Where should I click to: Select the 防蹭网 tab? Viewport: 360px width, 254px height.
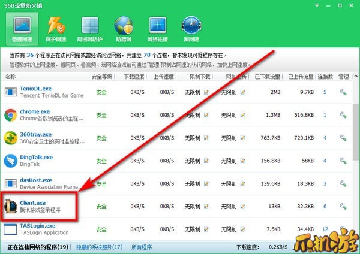click(x=124, y=29)
